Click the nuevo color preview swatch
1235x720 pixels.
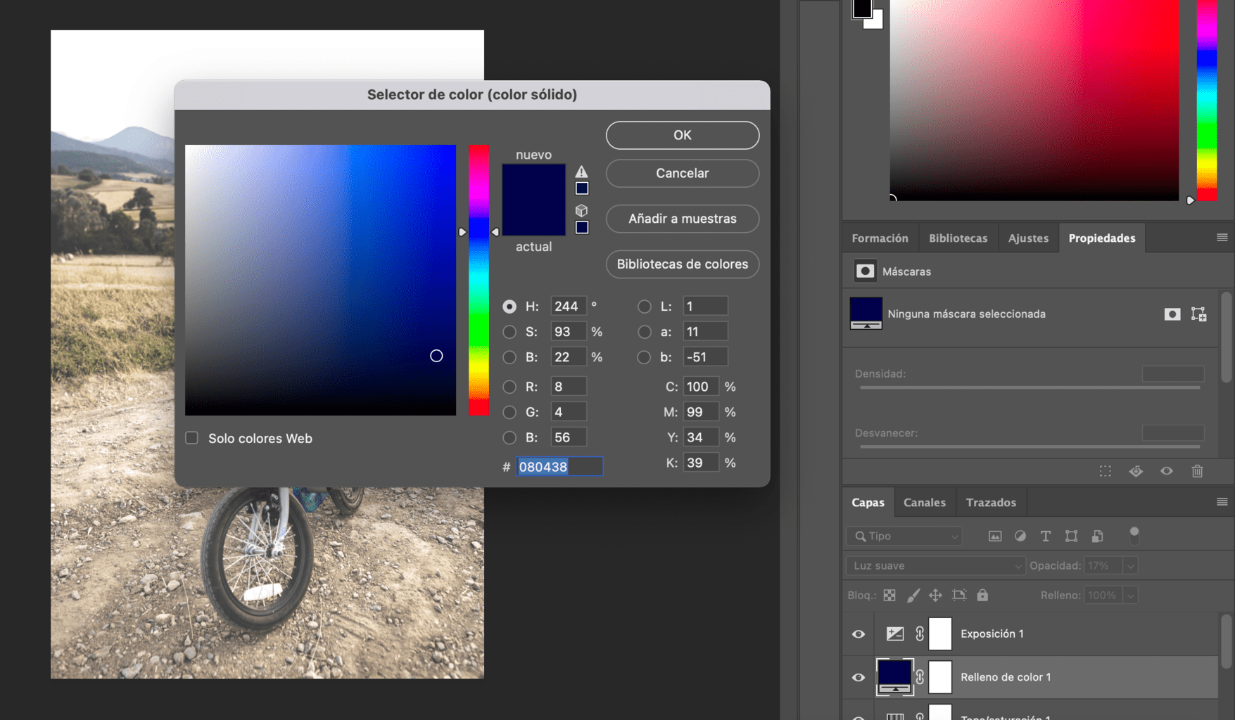click(x=533, y=182)
